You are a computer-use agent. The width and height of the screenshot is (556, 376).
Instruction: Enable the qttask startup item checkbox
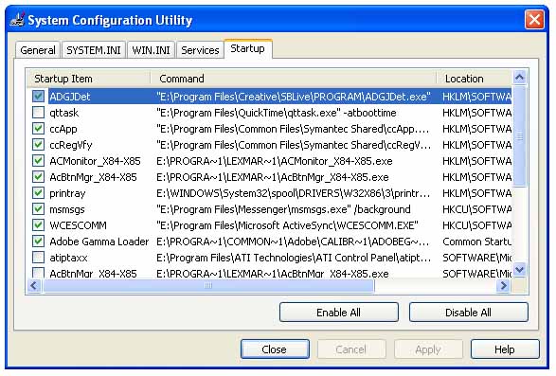(x=38, y=113)
